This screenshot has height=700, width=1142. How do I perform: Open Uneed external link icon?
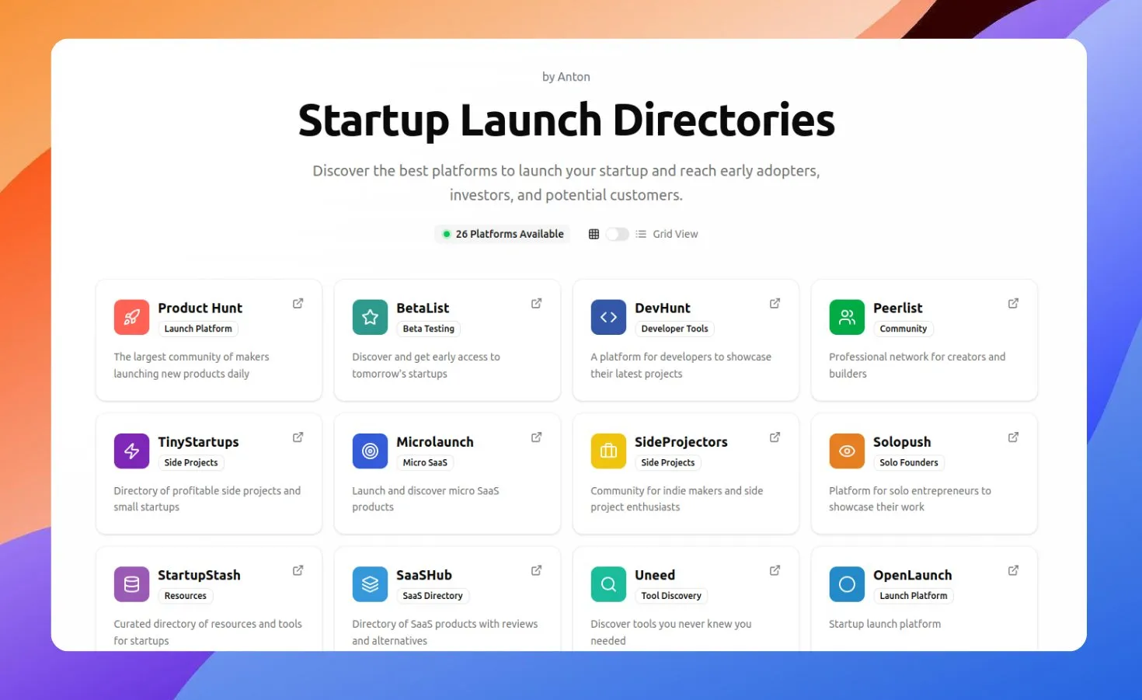[775, 570]
